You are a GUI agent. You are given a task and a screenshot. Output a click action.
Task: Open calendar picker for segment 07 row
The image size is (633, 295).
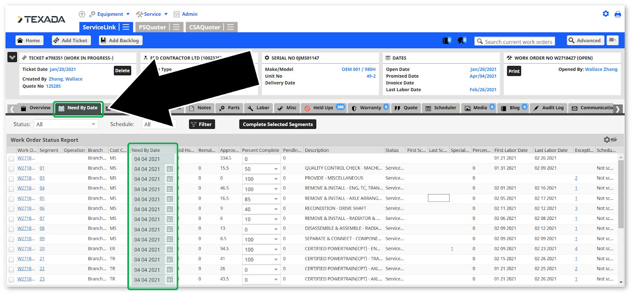click(x=170, y=219)
